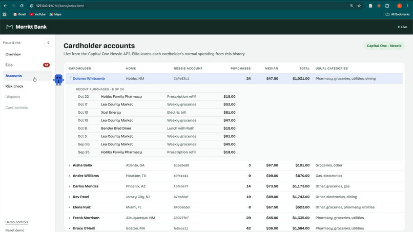
Task: Click the Sep 25 Hobbs Family Pharmacy purchase
Action: point(156,152)
